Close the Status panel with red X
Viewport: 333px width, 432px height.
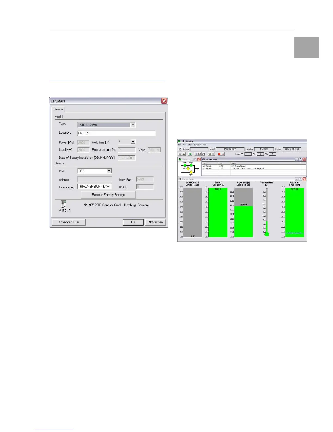199,160
